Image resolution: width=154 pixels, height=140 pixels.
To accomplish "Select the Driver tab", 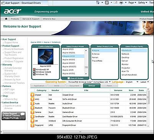I will point(92,86).
